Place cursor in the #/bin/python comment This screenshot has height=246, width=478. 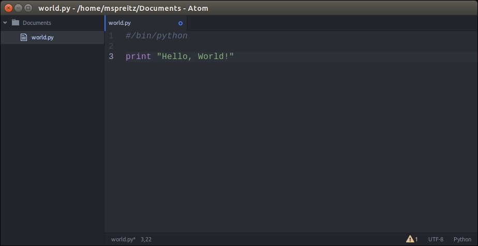coord(156,36)
